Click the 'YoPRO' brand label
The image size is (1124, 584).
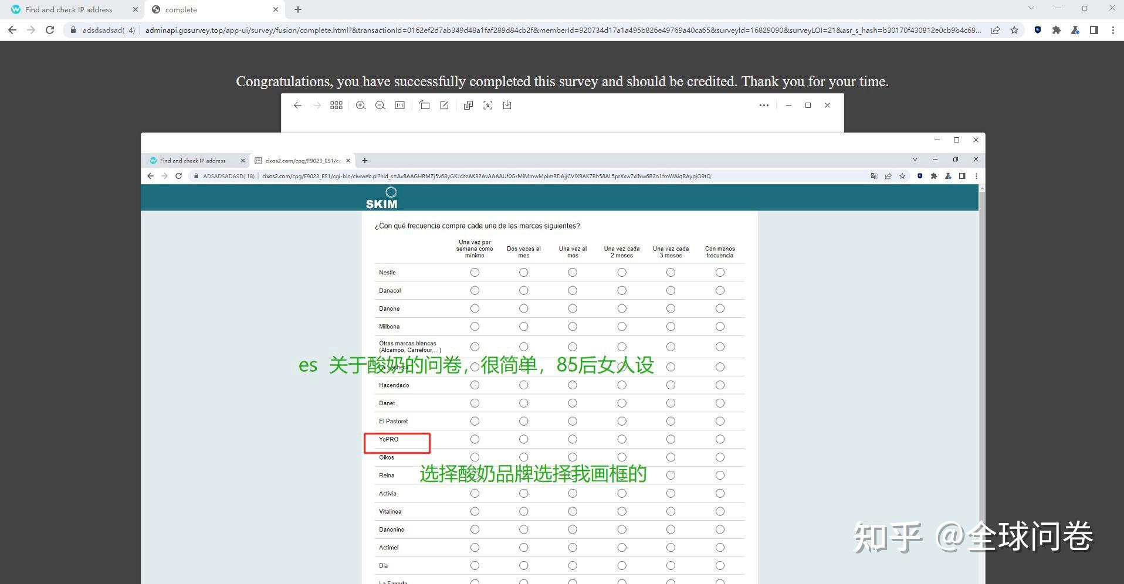coord(388,439)
